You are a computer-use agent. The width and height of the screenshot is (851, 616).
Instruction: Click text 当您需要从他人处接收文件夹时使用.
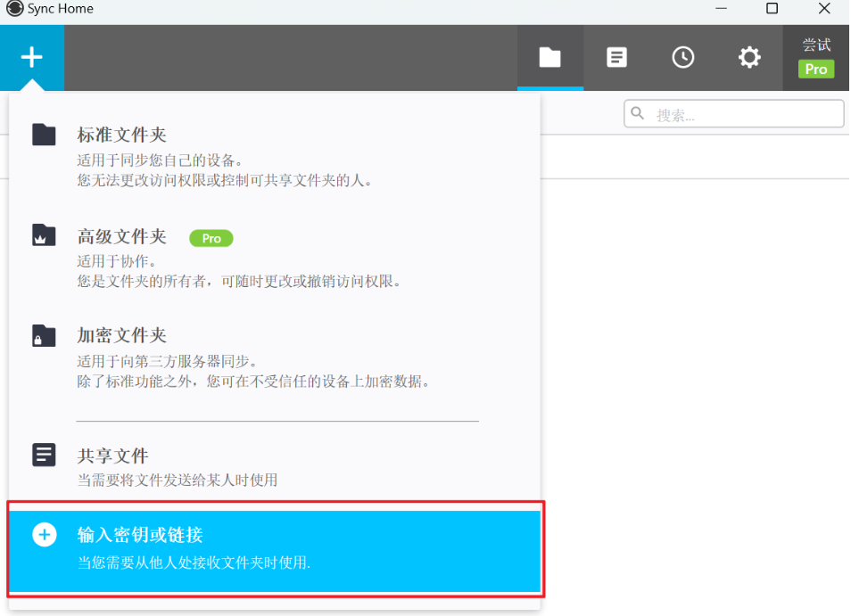coord(194,563)
